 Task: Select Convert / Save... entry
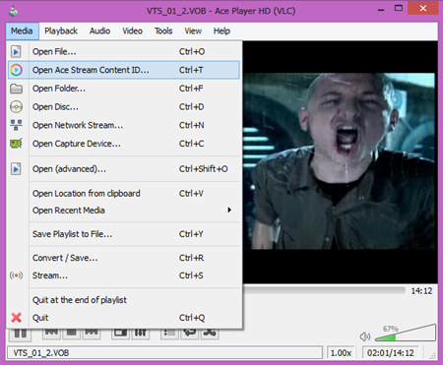pyautogui.click(x=124, y=258)
